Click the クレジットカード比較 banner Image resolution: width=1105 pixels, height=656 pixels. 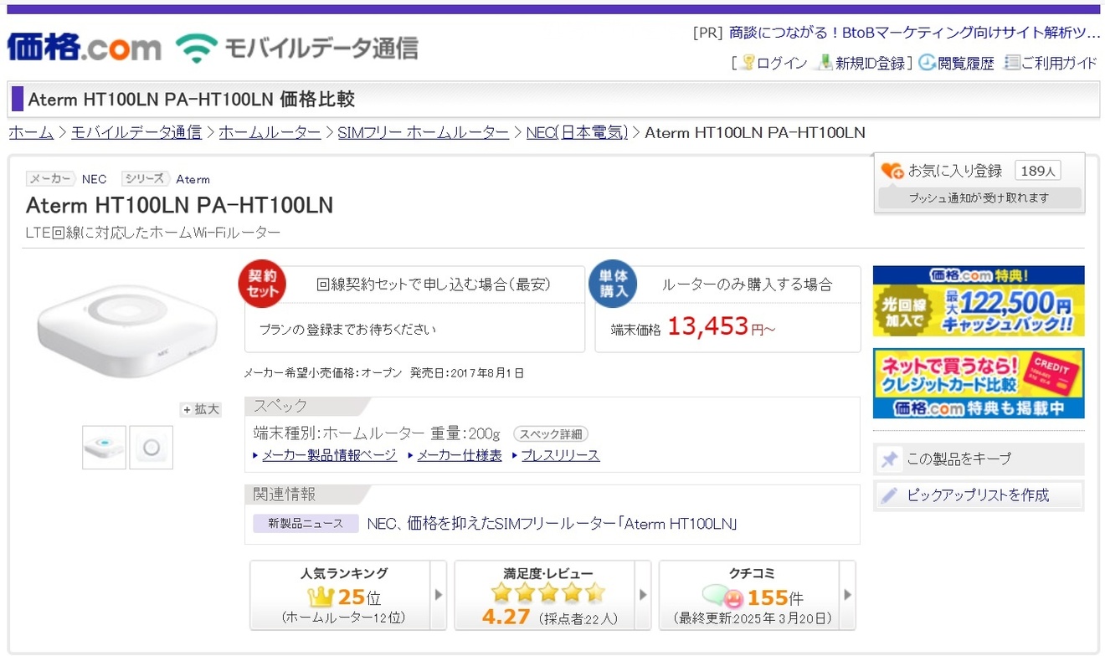978,383
